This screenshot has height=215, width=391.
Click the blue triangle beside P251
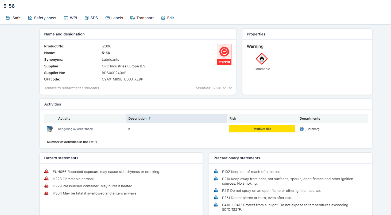tap(216, 197)
